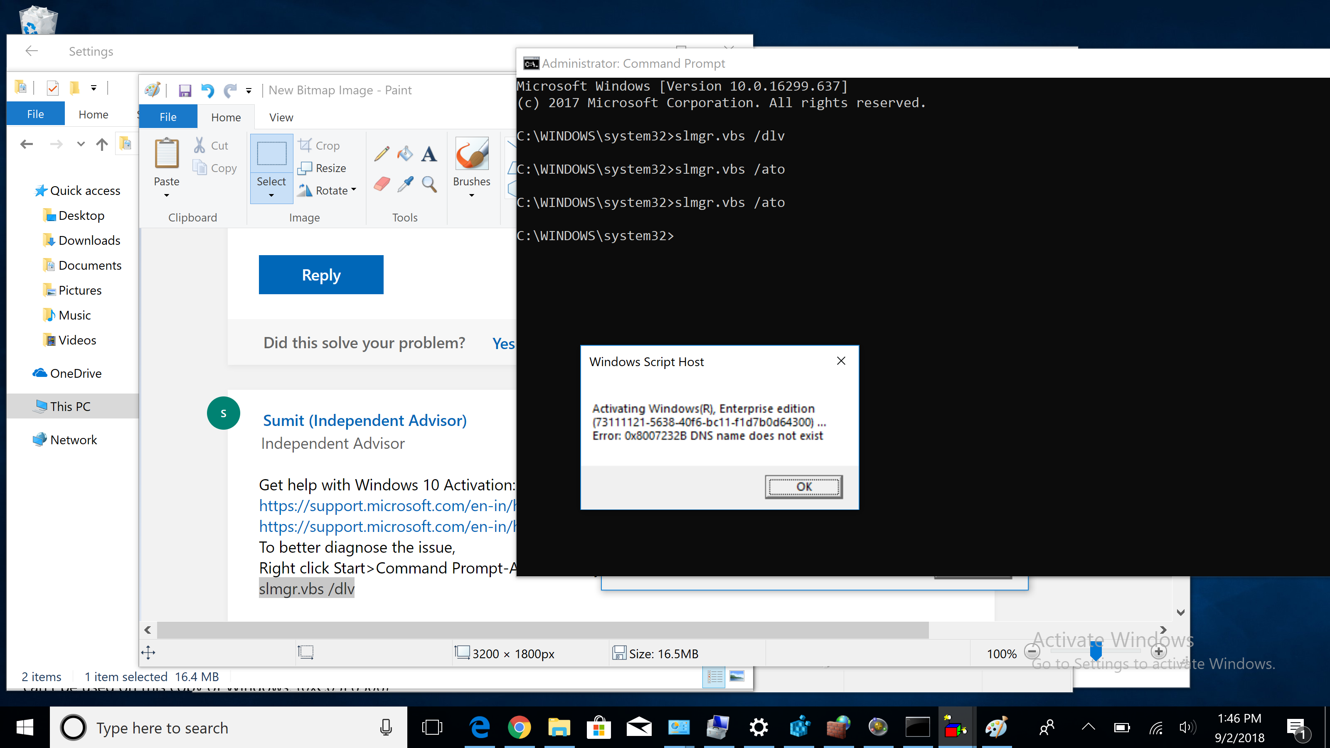Open Pictures folder in navigation pane
The height and width of the screenshot is (748, 1330).
[72, 290]
